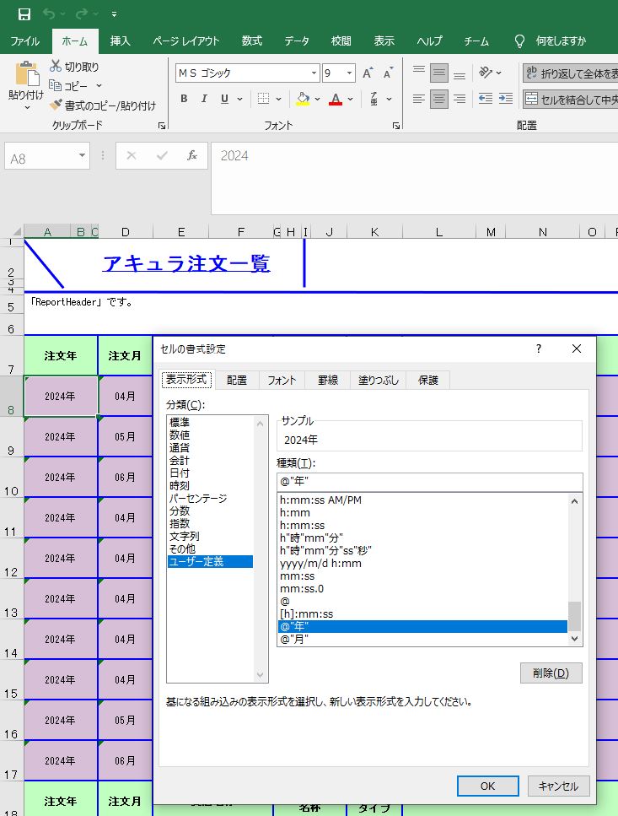Click the increase indent icon
The image size is (618, 816).
pyautogui.click(x=506, y=99)
